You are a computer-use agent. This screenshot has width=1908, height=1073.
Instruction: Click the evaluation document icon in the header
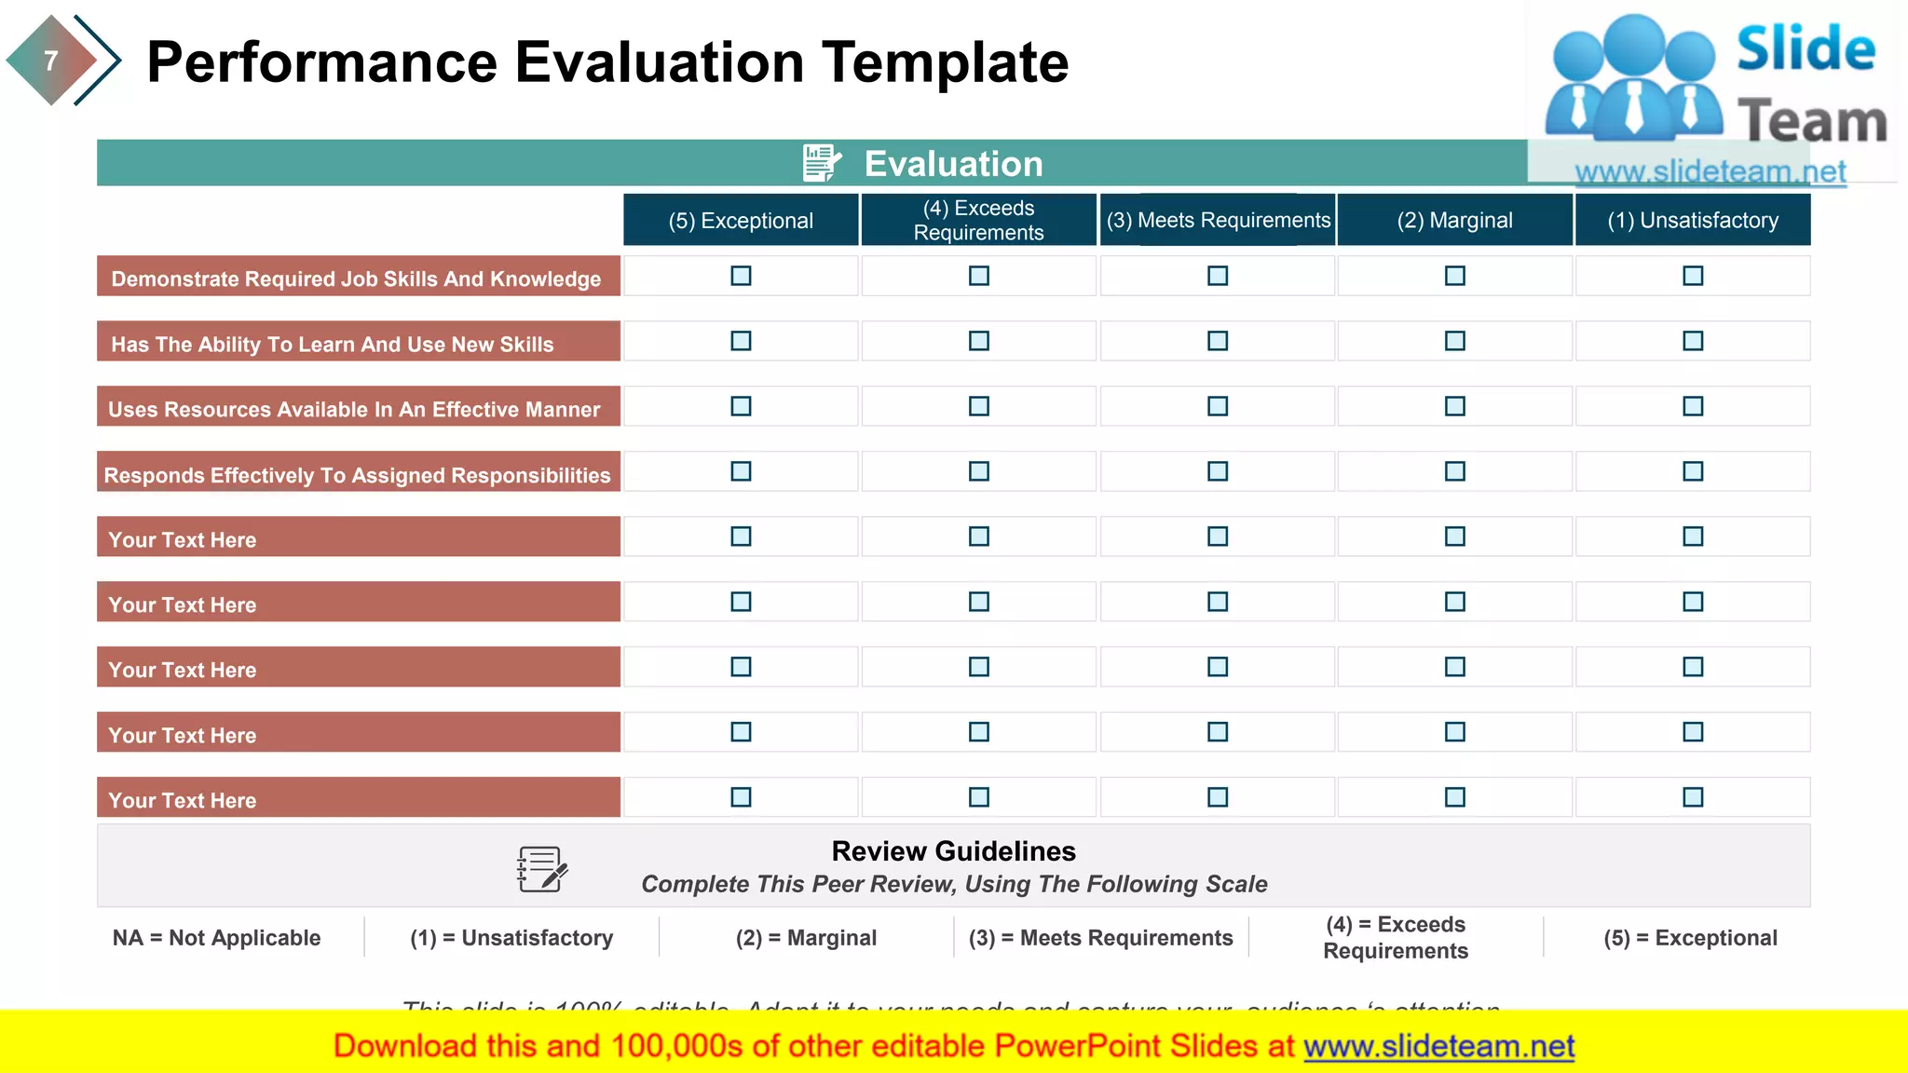(x=822, y=163)
